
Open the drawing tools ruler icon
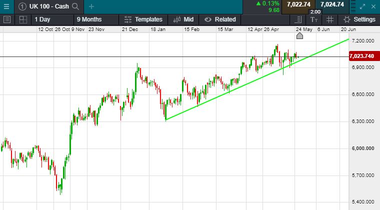[298, 19]
